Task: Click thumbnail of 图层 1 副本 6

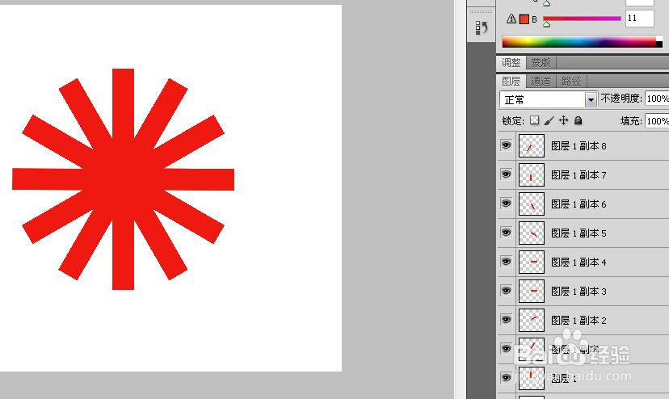Action: click(x=532, y=204)
